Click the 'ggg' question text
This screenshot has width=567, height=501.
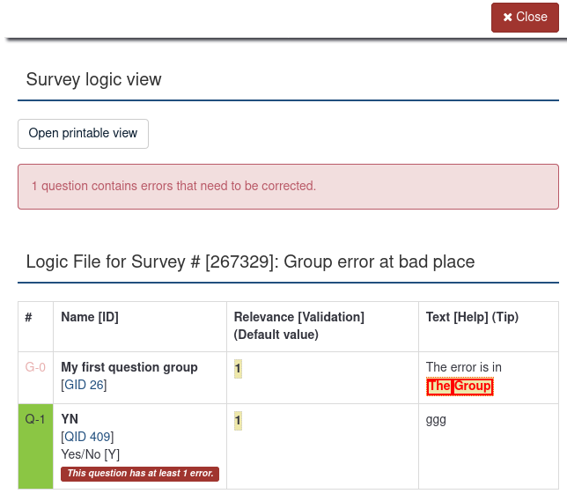[x=436, y=420]
